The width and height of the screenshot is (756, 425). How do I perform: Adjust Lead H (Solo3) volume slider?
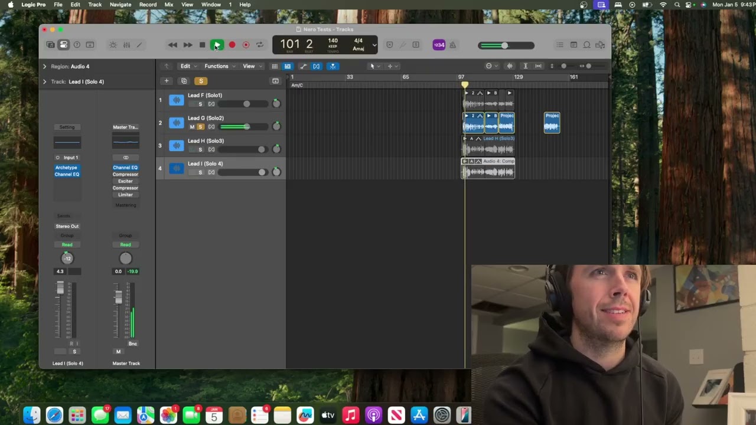[x=243, y=149]
